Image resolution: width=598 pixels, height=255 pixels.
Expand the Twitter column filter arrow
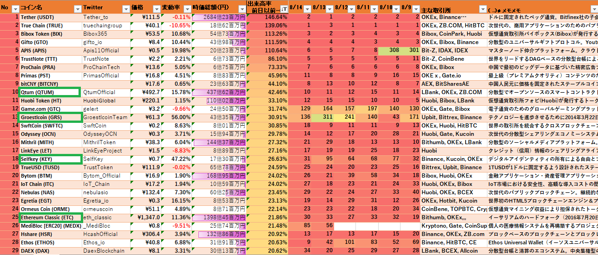pyautogui.click(x=125, y=9)
